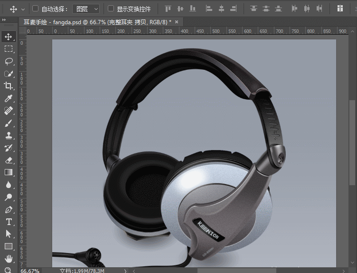
Task: Click vertical scrollbar down arrow
Action: [352, 263]
